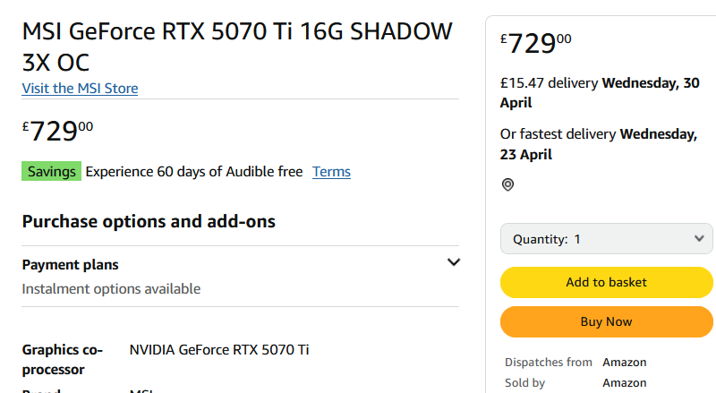
Task: Click the Graphics co-processor label
Action: 63,359
